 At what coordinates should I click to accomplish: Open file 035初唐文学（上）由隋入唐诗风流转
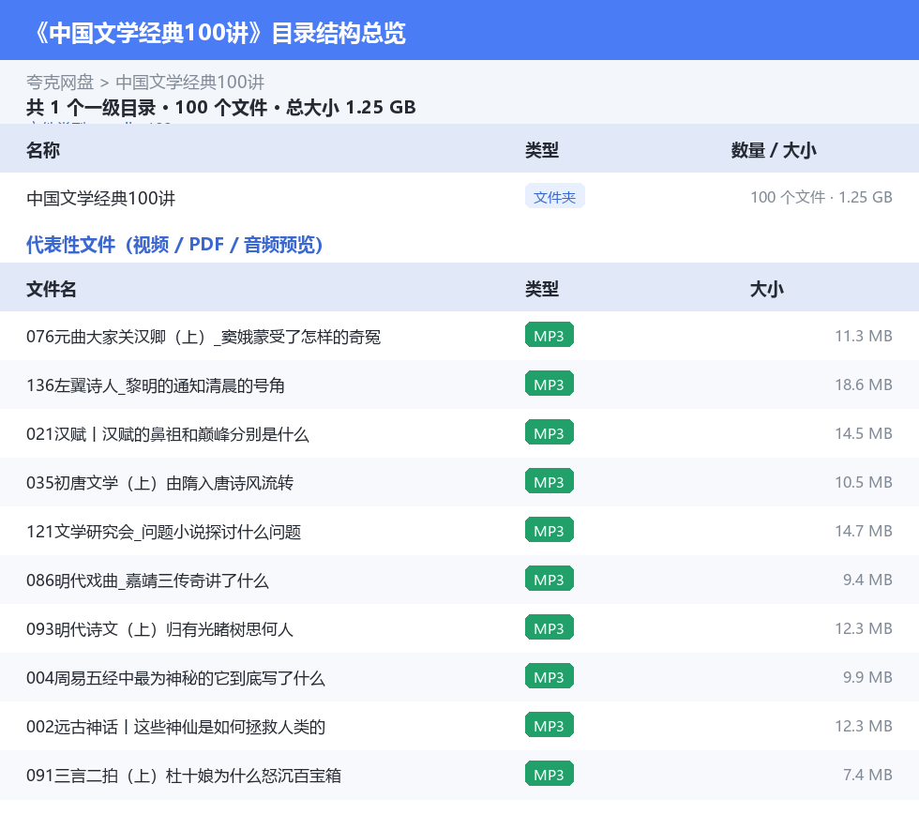160,483
